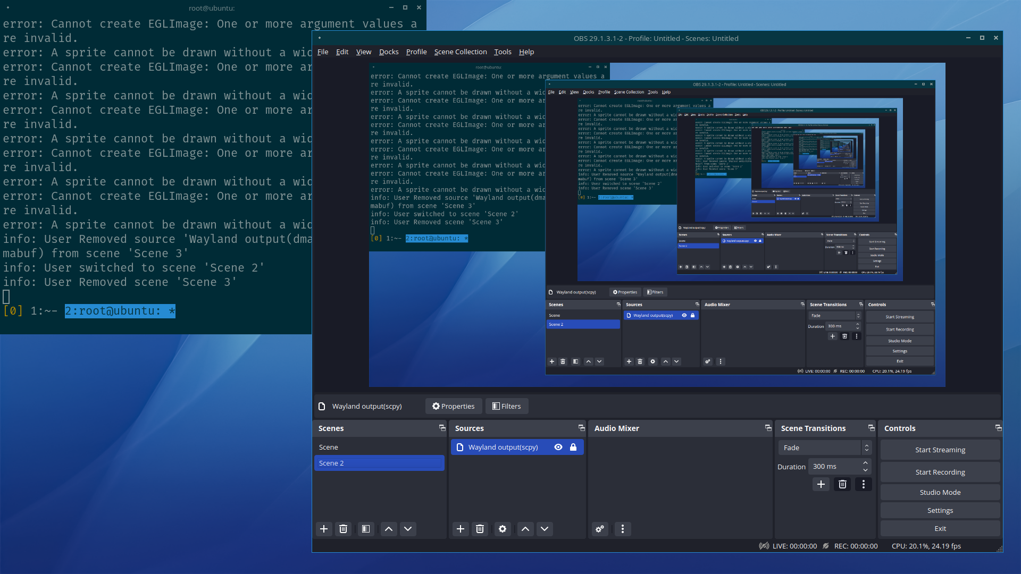Move the source up in Sources dock
The height and width of the screenshot is (574, 1021).
(x=525, y=529)
